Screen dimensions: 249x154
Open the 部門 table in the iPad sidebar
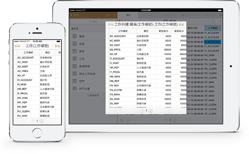(88, 81)
